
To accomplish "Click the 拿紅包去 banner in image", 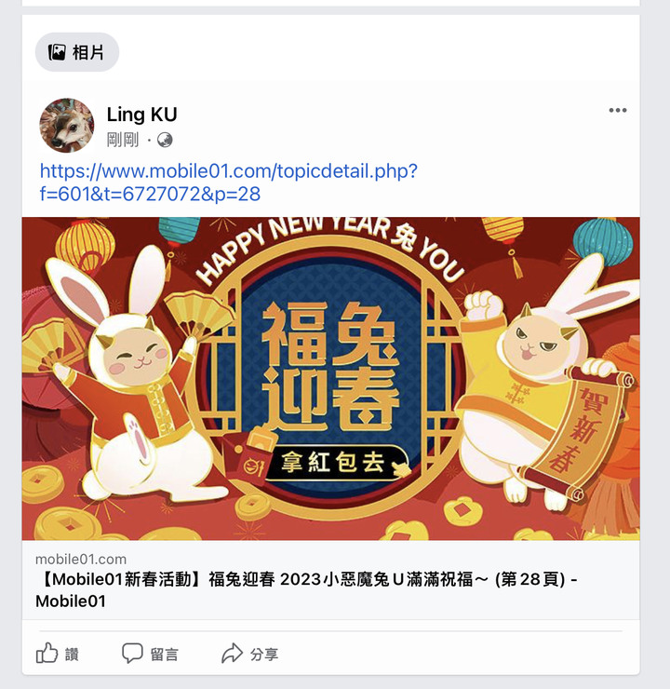I will click(336, 463).
